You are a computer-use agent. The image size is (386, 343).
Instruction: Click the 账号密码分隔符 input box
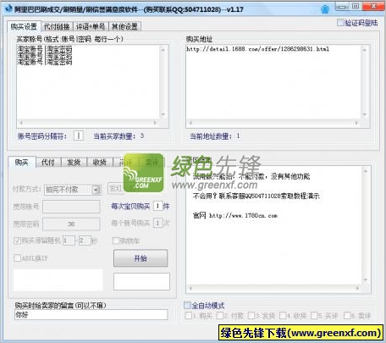78,136
